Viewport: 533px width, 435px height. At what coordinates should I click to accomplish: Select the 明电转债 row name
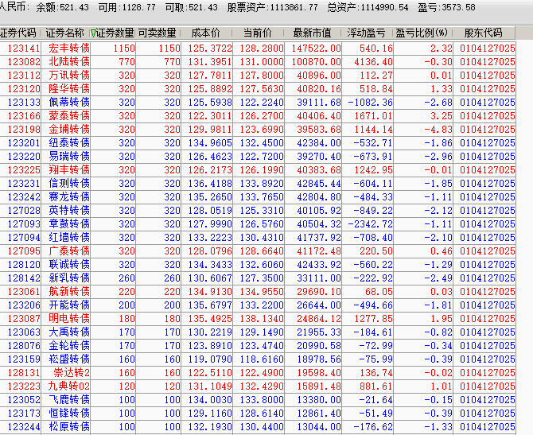[69, 318]
